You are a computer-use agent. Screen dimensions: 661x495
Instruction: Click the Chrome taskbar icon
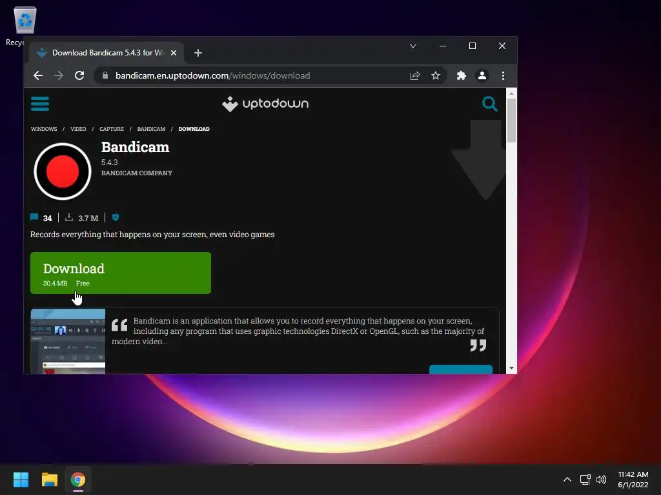pos(78,480)
